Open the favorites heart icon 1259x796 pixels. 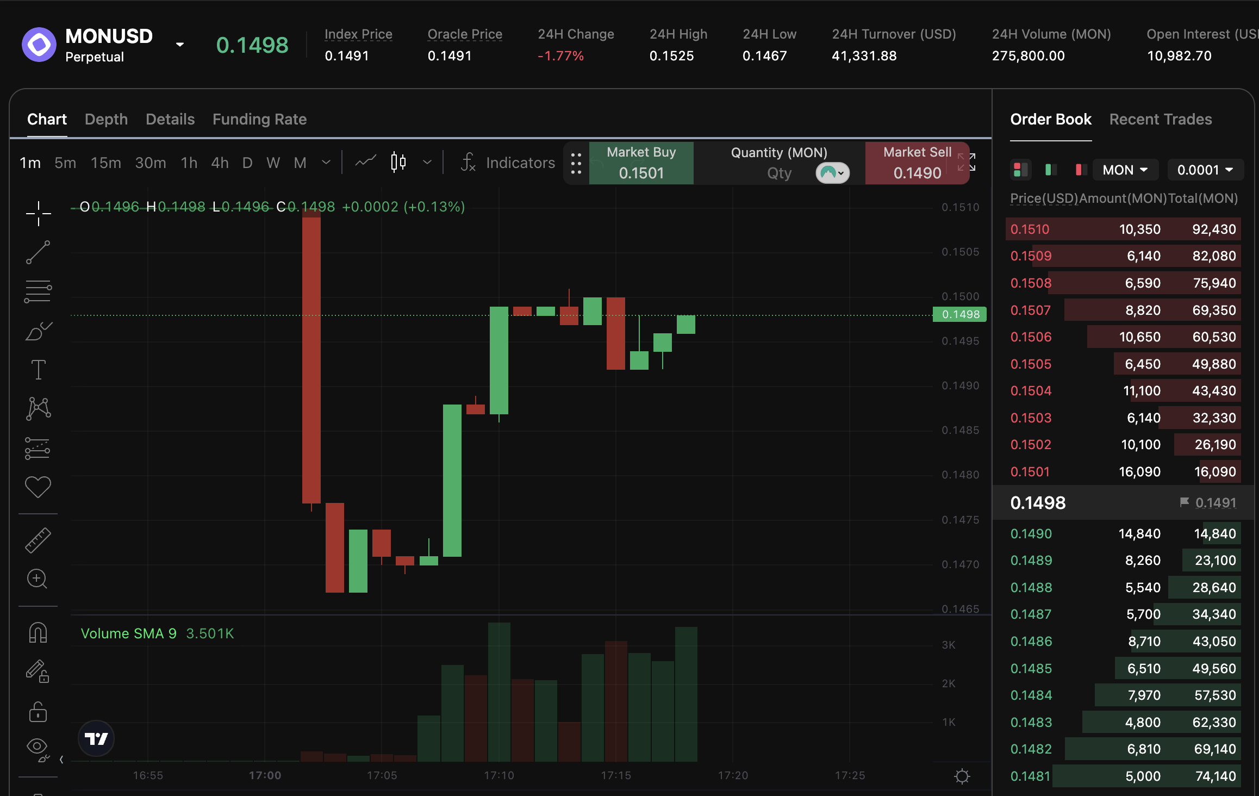pos(38,487)
